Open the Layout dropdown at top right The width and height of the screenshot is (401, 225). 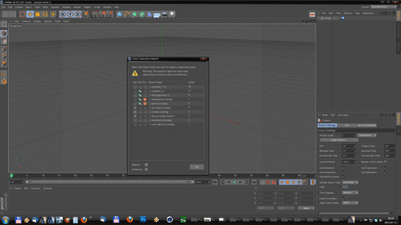pos(383,7)
